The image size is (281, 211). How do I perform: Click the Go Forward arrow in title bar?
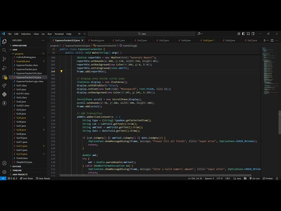84,34
